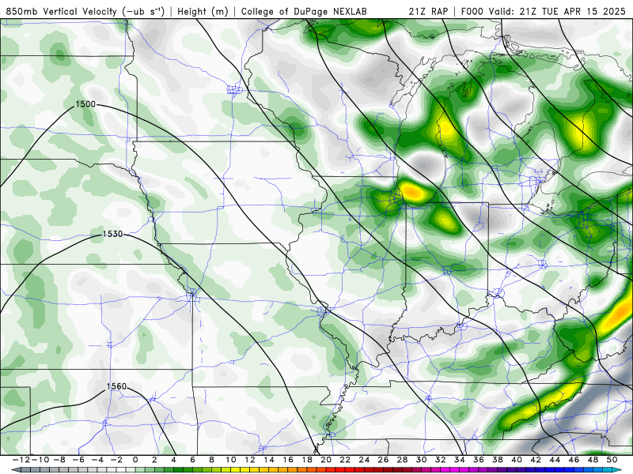Click the 4 value on color scale
The image size is (633, 474).
pyautogui.click(x=173, y=460)
